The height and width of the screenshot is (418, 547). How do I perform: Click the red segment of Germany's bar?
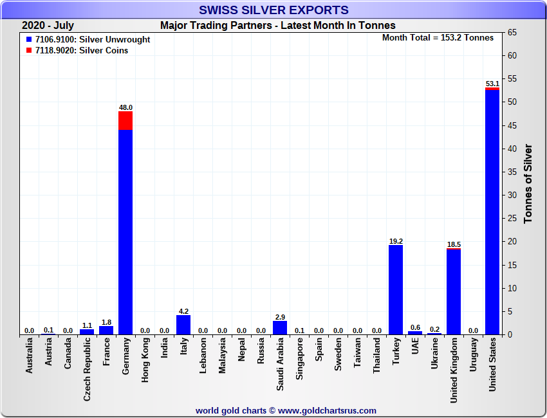tap(125, 120)
